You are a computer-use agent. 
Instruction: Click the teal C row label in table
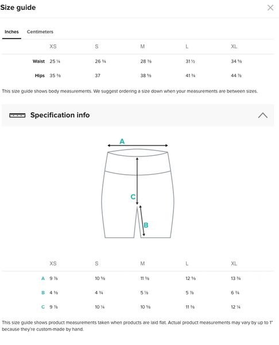(43, 307)
